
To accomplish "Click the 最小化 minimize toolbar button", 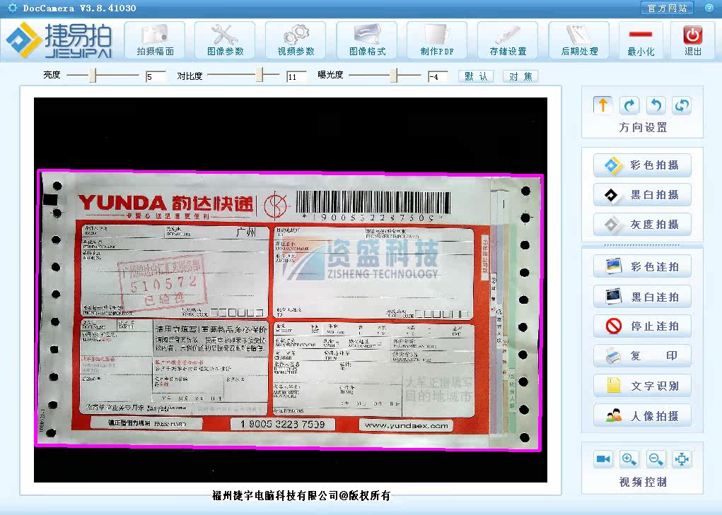I will pyautogui.click(x=641, y=40).
